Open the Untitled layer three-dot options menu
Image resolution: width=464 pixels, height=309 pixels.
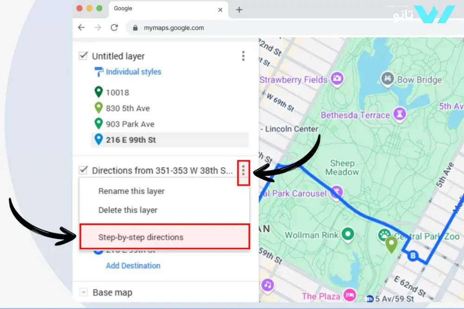(243, 56)
